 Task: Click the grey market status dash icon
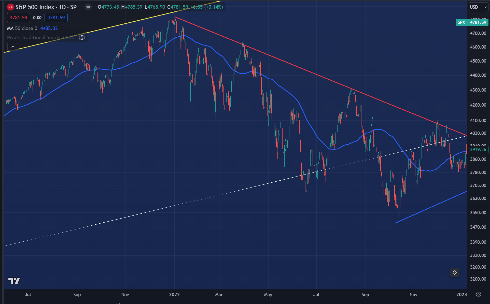pos(88,7)
